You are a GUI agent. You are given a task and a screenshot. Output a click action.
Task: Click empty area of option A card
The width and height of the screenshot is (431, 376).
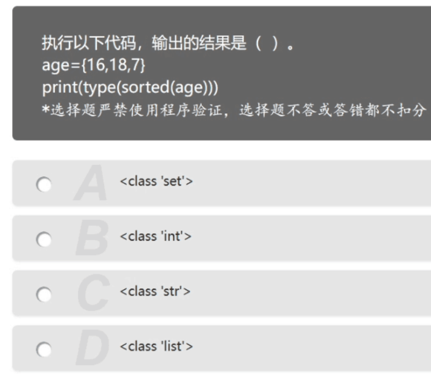click(x=303, y=183)
